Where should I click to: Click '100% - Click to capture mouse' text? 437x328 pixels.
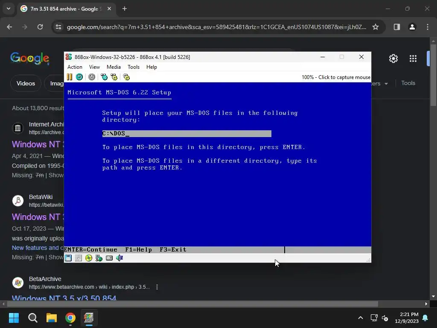click(336, 77)
